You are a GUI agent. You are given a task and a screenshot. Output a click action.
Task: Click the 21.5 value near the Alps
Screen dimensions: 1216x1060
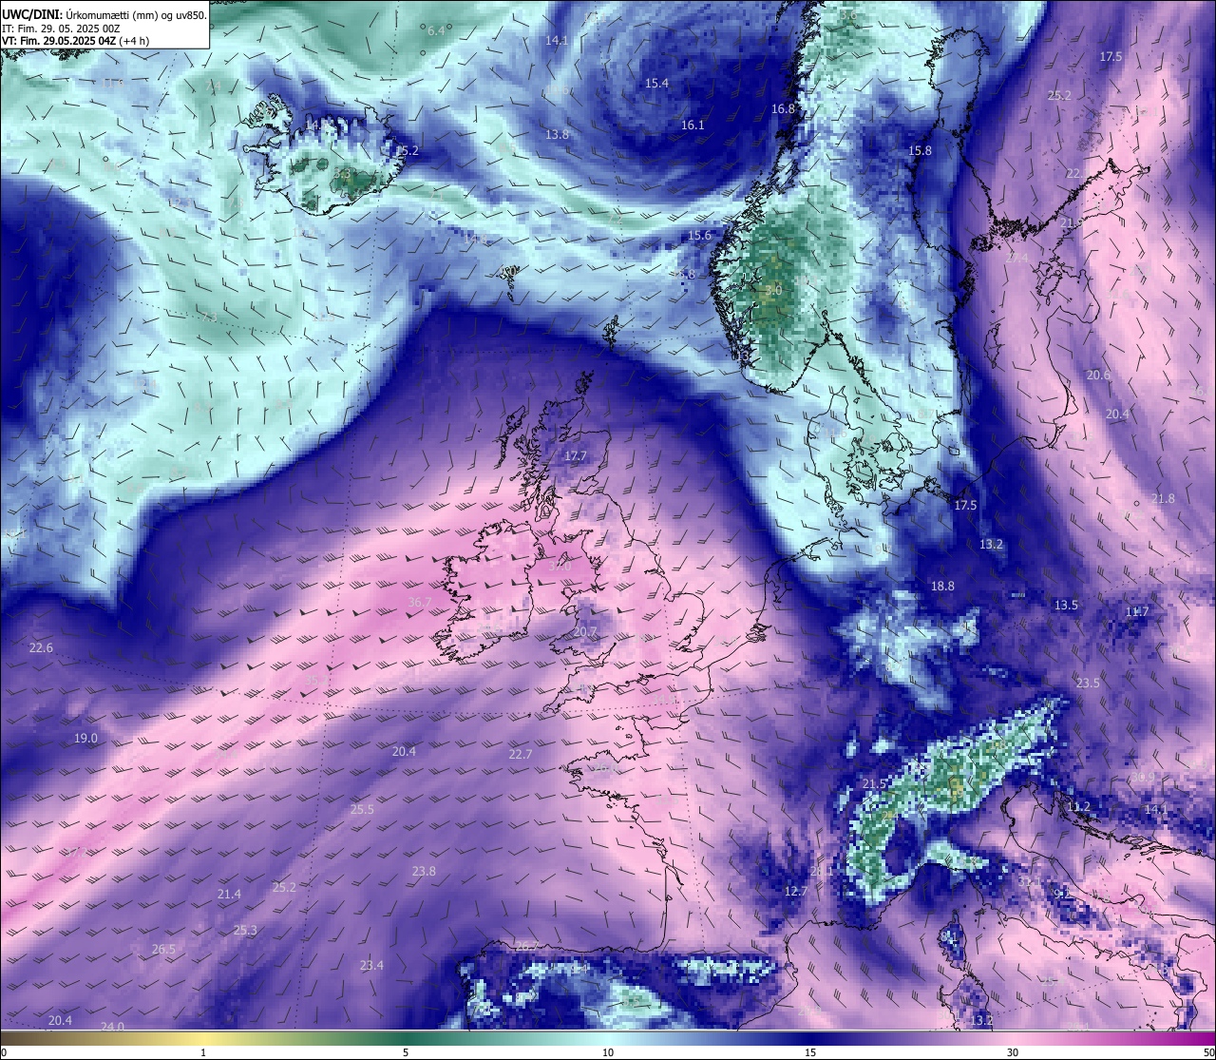coord(874,782)
